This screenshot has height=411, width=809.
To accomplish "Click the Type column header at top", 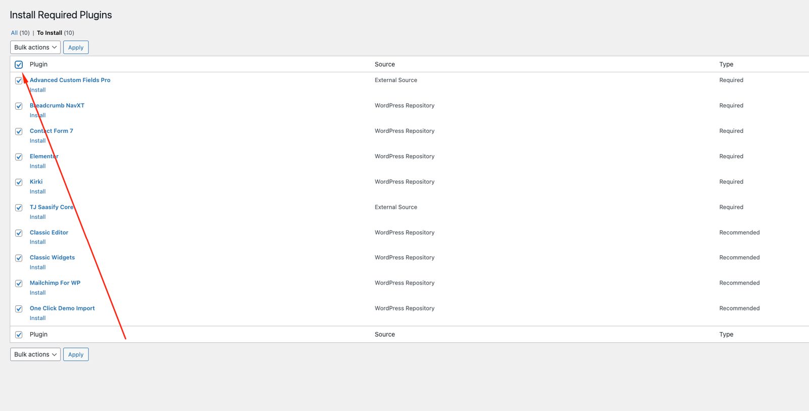I will point(726,64).
